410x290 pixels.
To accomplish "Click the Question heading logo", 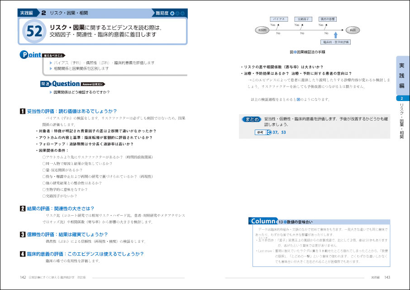I will point(66,83).
